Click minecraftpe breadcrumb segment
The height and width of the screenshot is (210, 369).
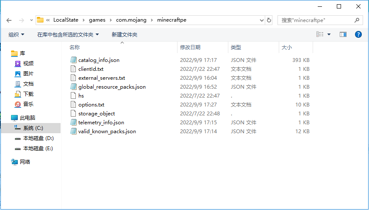click(172, 20)
